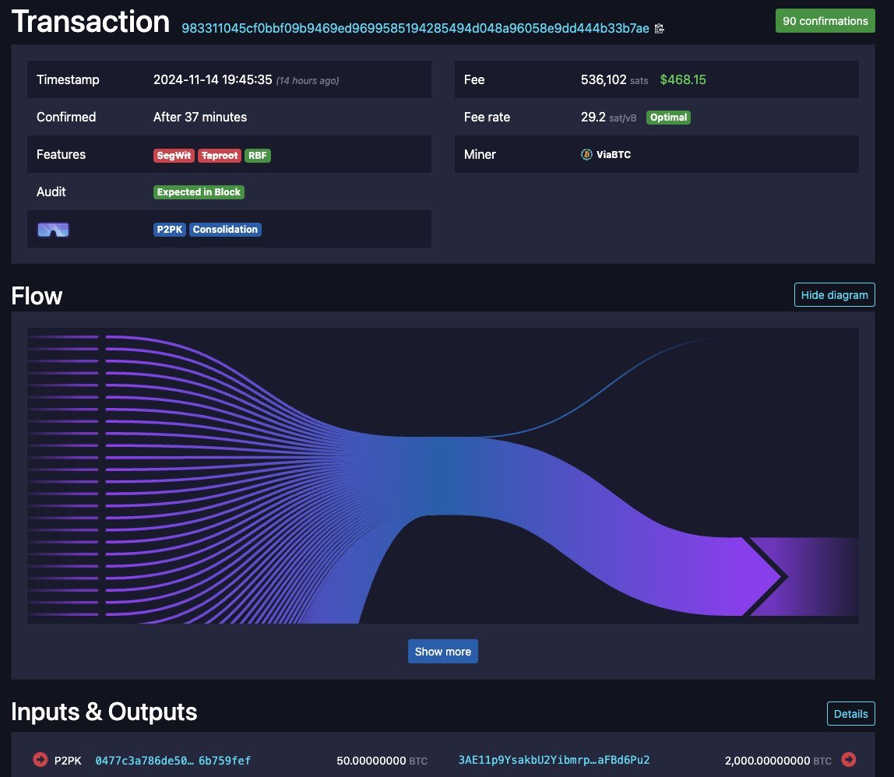Click the goggles icon beside the P2PK tag
This screenshot has width=894, height=777.
point(53,230)
